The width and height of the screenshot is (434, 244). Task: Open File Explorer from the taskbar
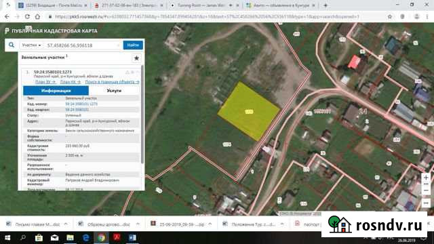(x=70, y=238)
